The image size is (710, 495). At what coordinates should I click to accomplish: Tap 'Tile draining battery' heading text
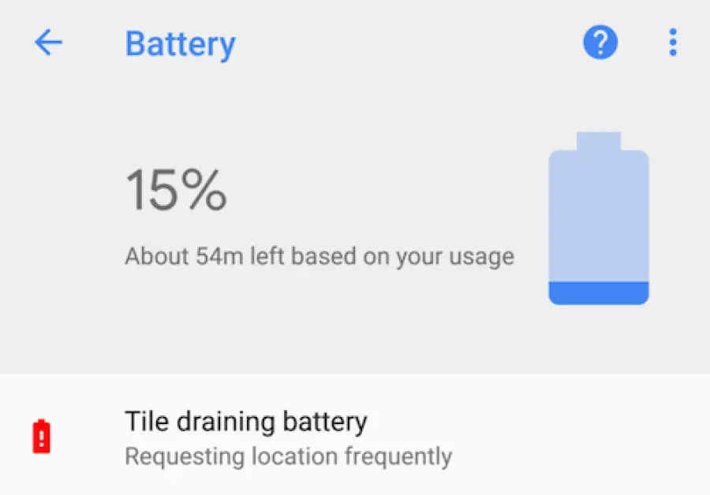tap(245, 421)
